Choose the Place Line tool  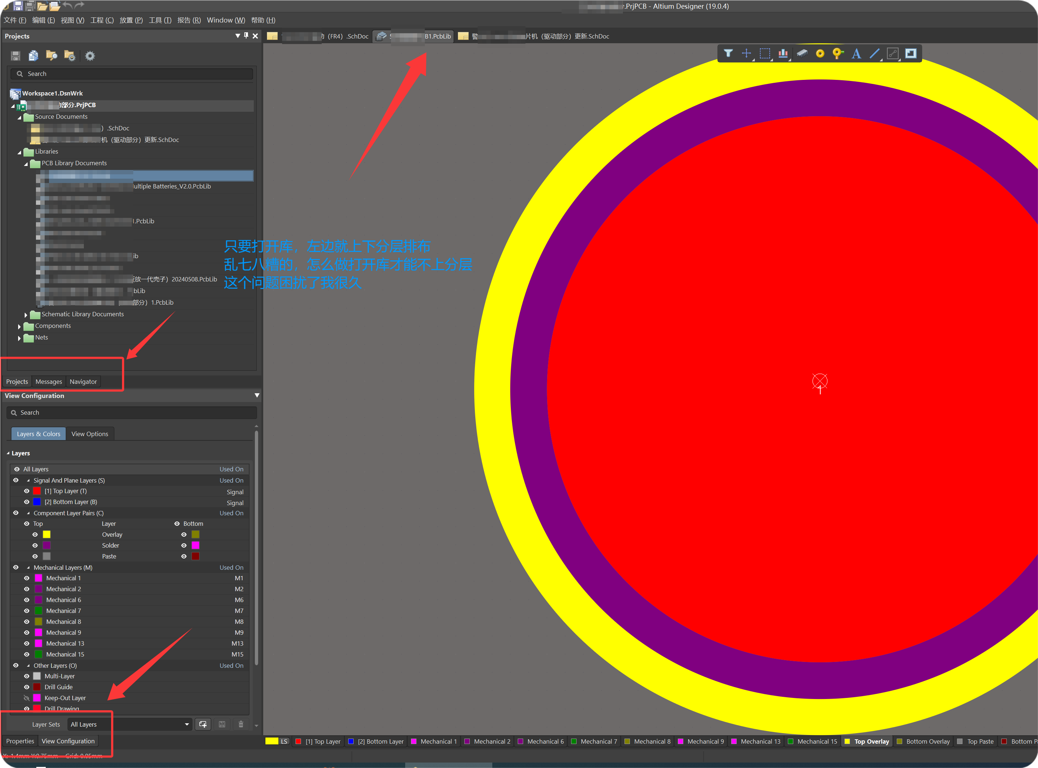tap(874, 53)
